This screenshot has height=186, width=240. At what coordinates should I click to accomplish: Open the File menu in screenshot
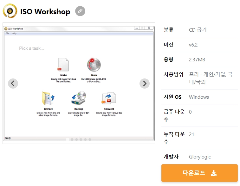pyautogui.click(x=7, y=33)
